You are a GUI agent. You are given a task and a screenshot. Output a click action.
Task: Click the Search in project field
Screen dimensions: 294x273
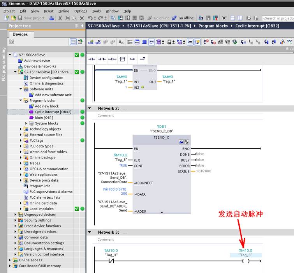click(x=278, y=18)
